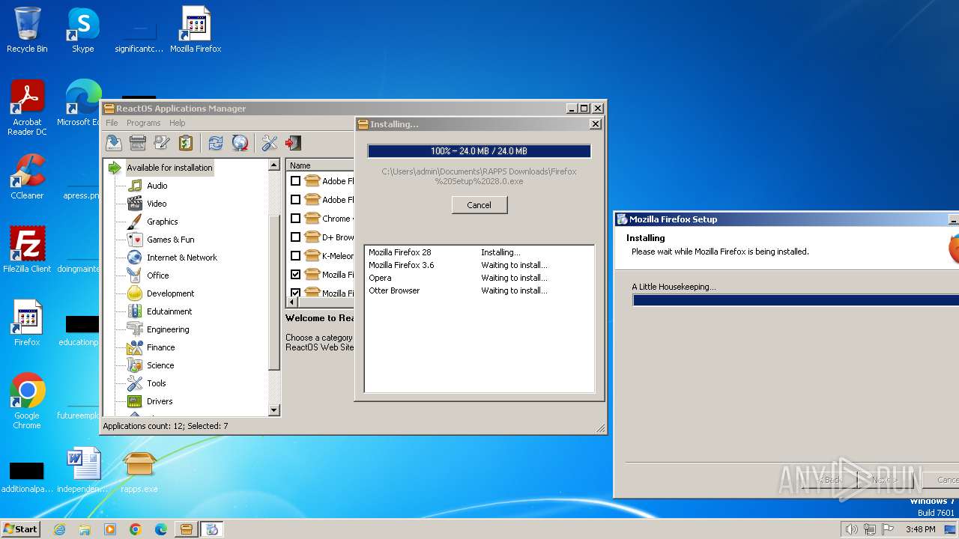Tick the K-Meleon checkbox
959x539 pixels.
[295, 256]
